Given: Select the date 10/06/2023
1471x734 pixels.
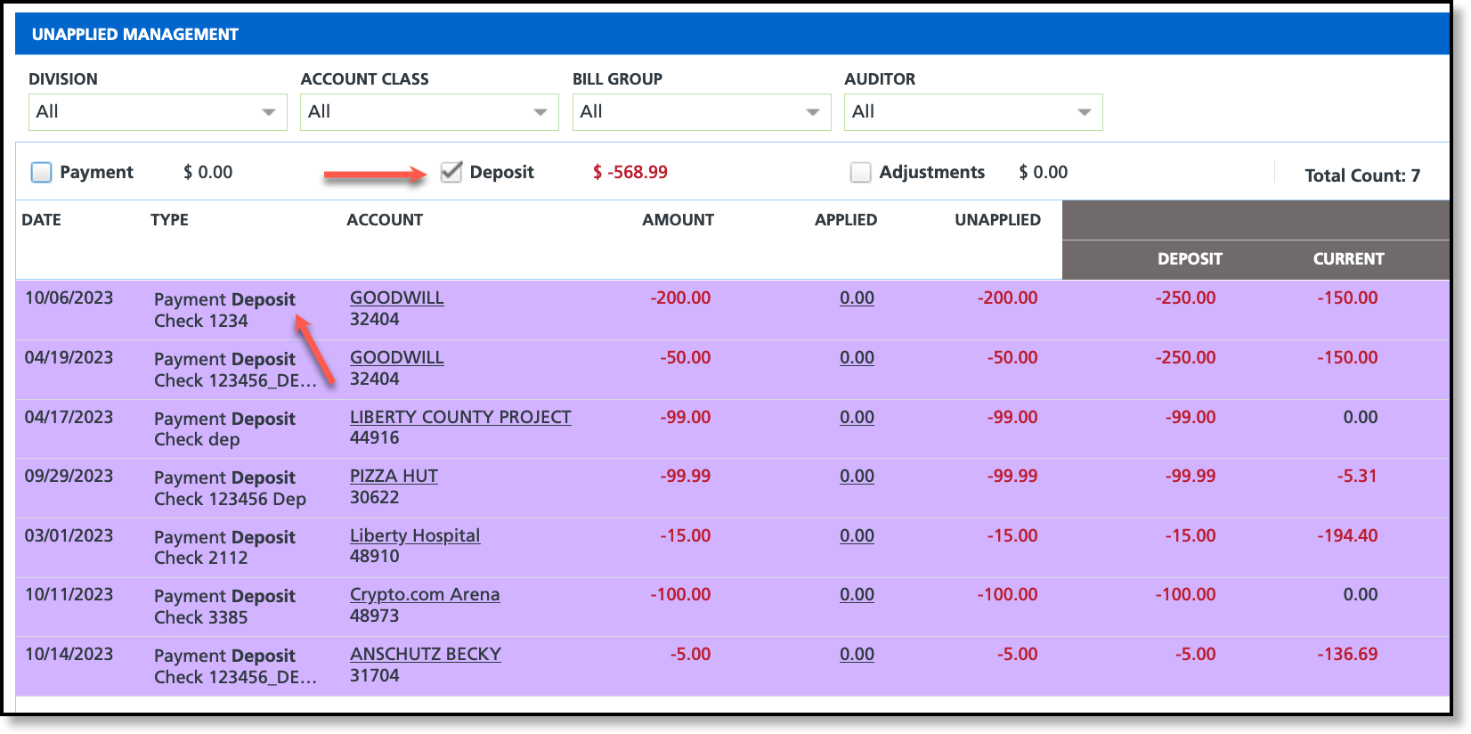Looking at the screenshot, I should 69,298.
